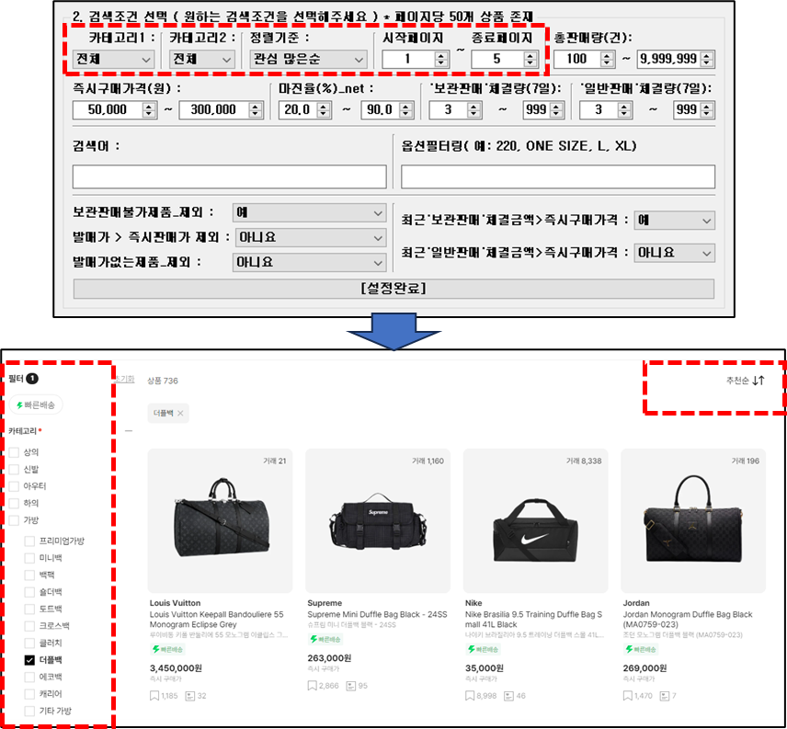The image size is (787, 729).
Task: Click the 보관판매 체결량 minimum field
Action: (x=455, y=110)
